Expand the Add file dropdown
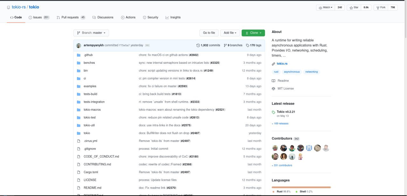 [230, 33]
